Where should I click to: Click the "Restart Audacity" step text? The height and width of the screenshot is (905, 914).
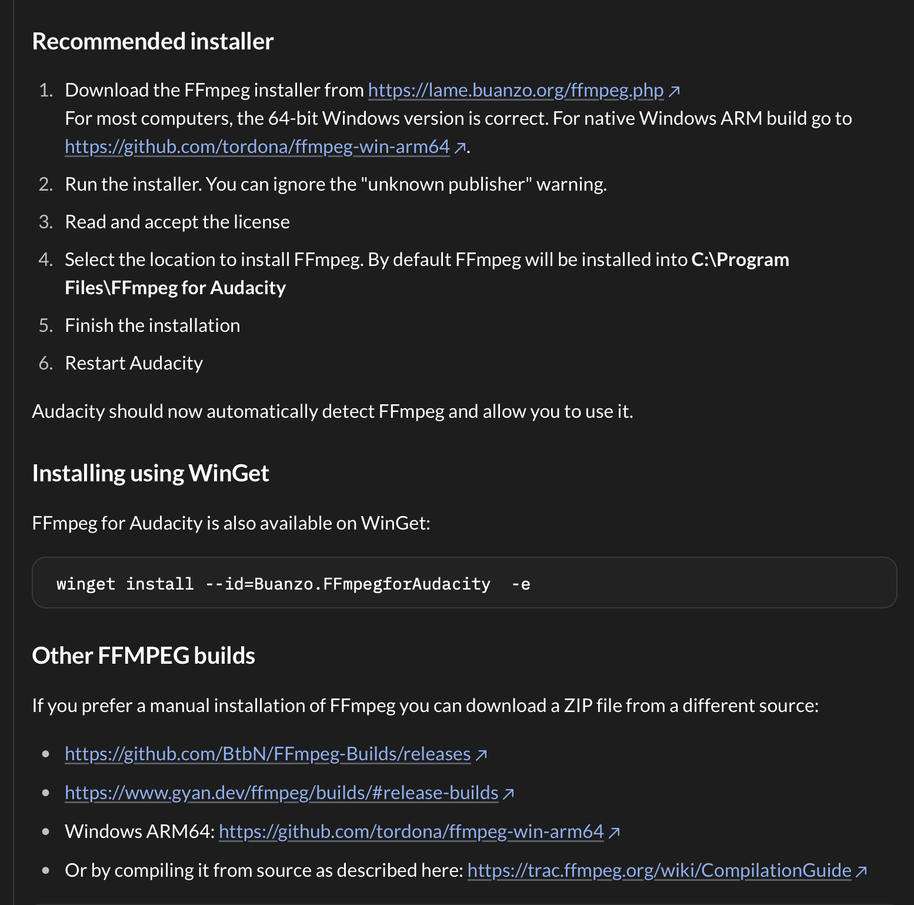pos(134,363)
